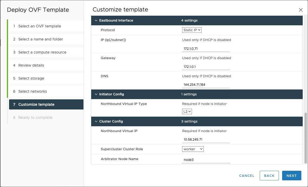Click the IP field containing 172.1.0.71
The width and height of the screenshot is (308, 187).
pos(206,49)
